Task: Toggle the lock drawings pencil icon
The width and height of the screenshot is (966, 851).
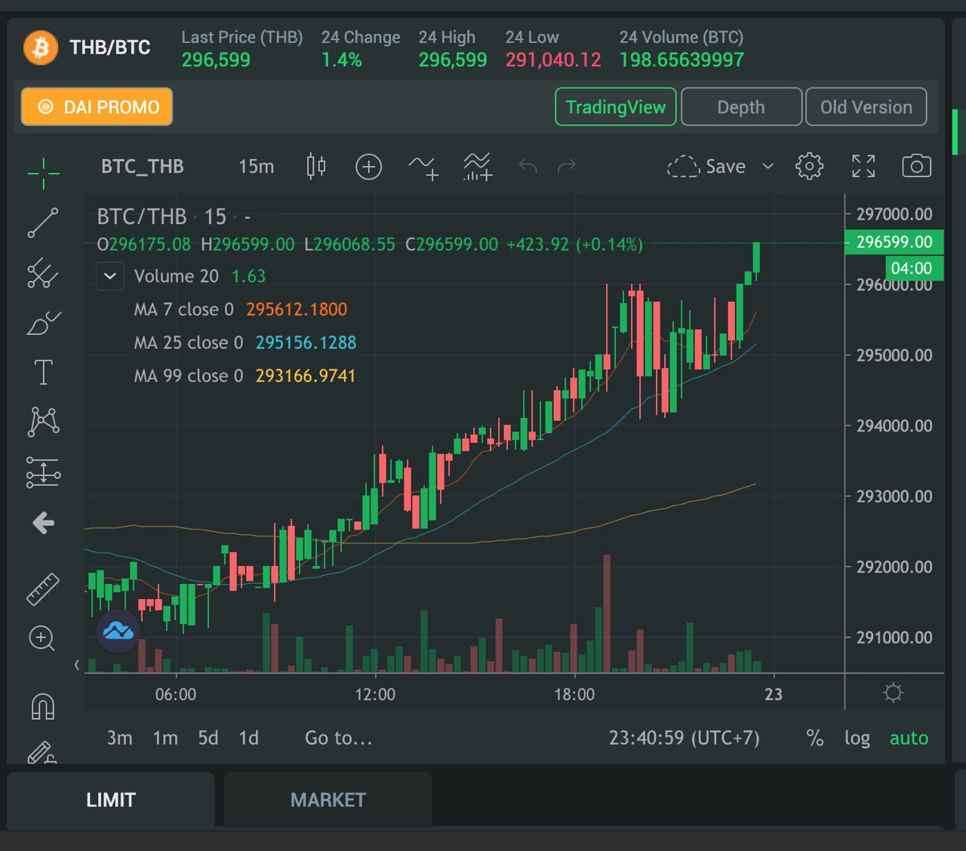Action: tap(42, 752)
